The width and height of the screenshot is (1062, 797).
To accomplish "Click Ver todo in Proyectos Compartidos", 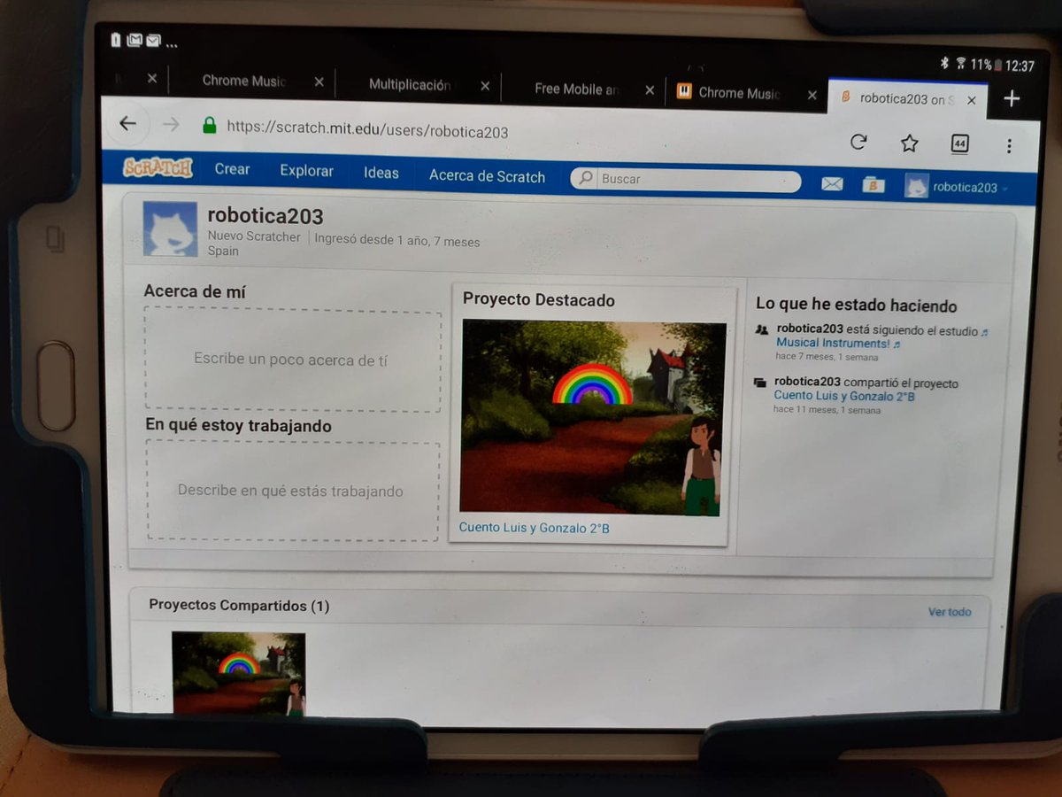I will [950, 612].
